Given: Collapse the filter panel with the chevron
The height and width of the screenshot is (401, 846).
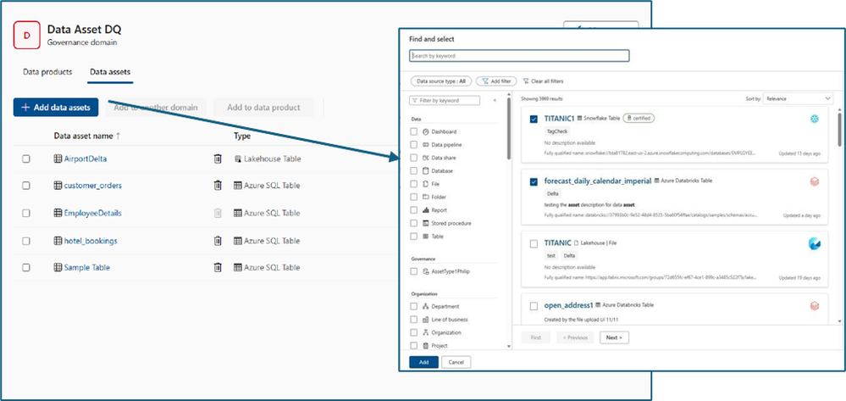Looking at the screenshot, I should [495, 100].
